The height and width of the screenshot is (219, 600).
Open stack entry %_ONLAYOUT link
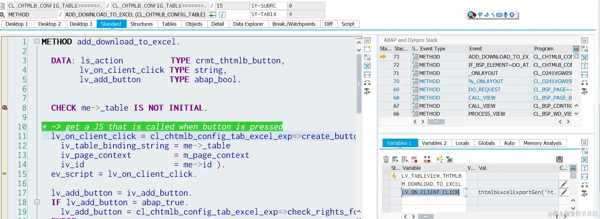pos(486,81)
